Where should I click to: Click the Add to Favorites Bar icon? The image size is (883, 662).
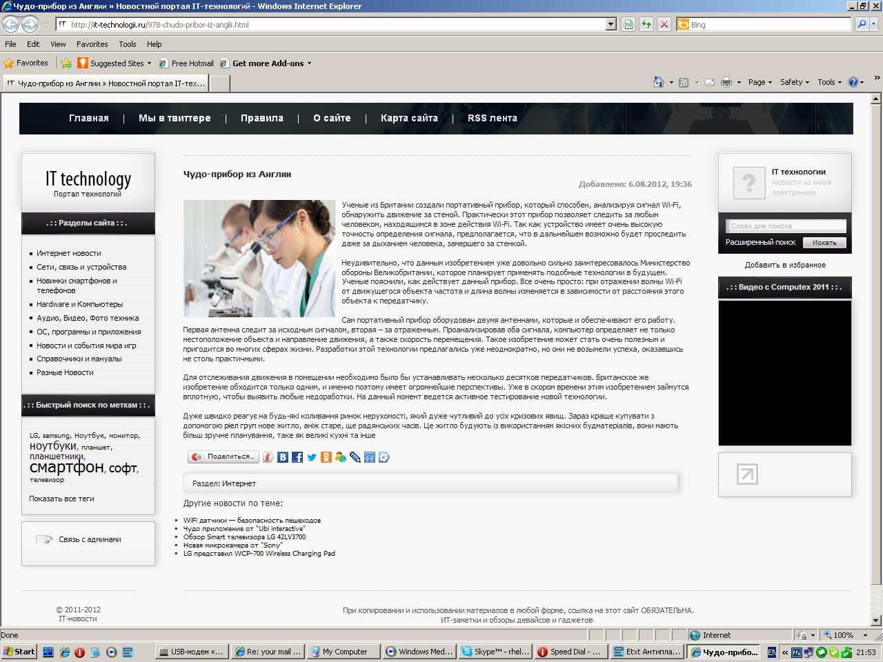click(66, 63)
